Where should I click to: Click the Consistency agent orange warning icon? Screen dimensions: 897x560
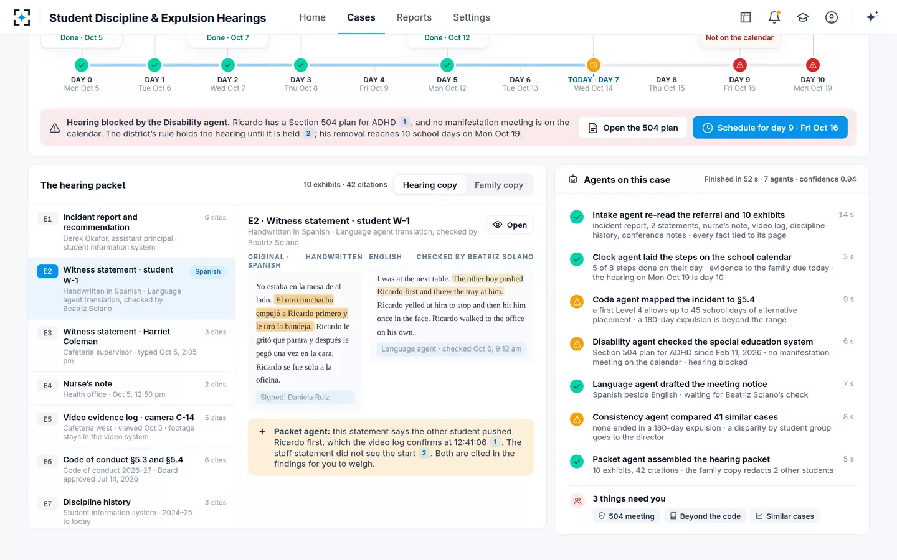577,419
